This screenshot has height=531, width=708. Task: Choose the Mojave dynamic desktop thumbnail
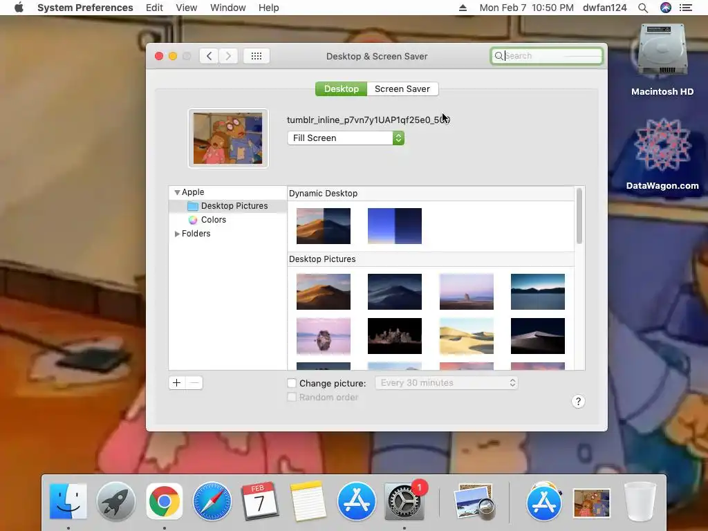[324, 226]
